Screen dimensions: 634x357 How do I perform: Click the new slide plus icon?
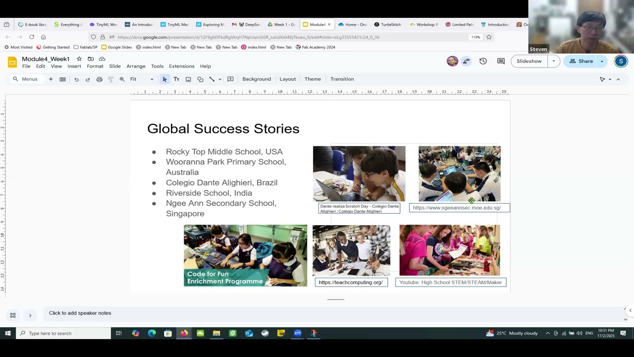[51, 79]
